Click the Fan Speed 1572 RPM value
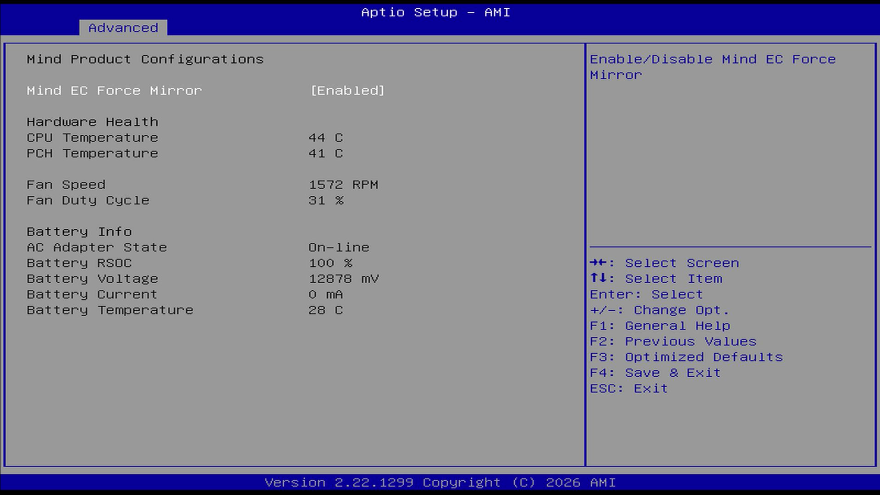 click(x=343, y=185)
